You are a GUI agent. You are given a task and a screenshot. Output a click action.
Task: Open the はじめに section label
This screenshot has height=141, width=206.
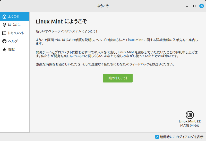[14, 25]
